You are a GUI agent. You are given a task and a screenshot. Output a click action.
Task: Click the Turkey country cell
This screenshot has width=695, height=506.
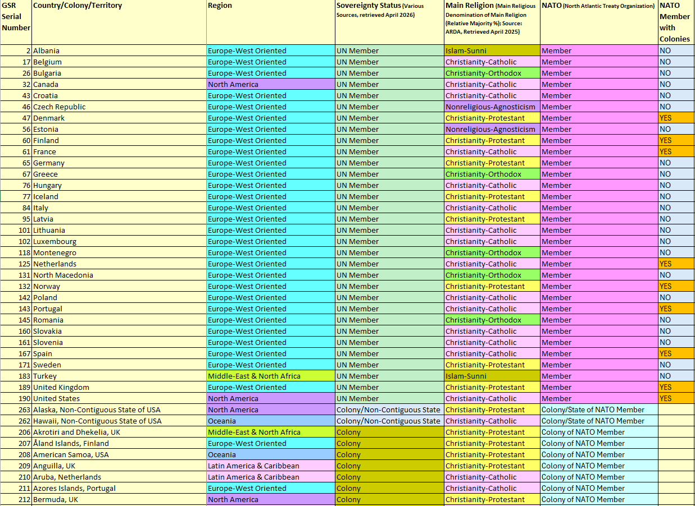(x=119, y=376)
